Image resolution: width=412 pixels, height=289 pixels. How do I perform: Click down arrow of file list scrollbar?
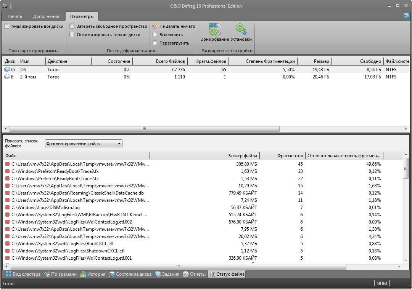[406, 260]
